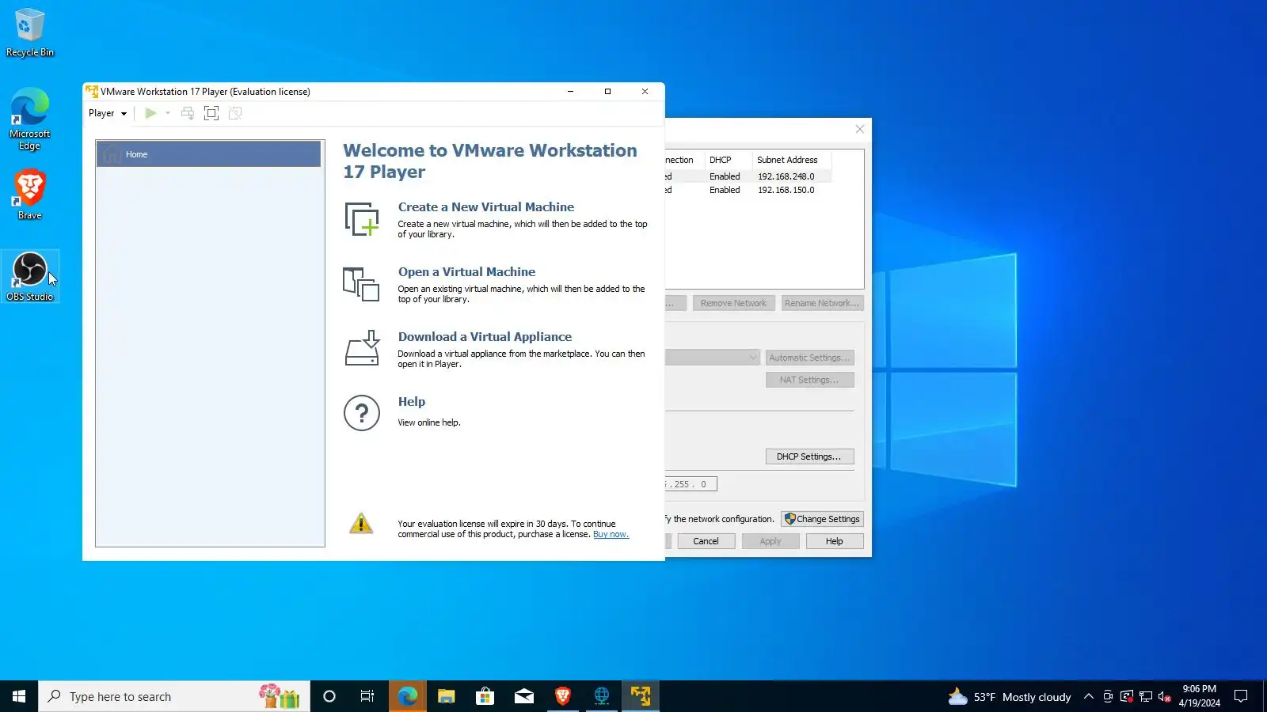
Task: Select the Microsoft Edge desktop shortcut
Action: (x=30, y=119)
